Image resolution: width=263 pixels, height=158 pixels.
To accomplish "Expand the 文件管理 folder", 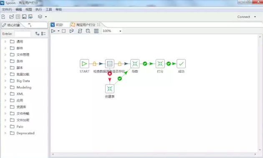I will (x=5, y=54).
